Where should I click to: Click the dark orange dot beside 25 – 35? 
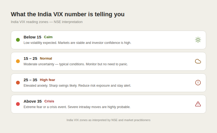click(18, 83)
